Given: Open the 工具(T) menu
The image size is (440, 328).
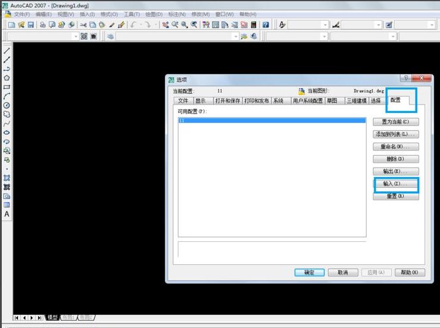Looking at the screenshot, I should tap(132, 14).
